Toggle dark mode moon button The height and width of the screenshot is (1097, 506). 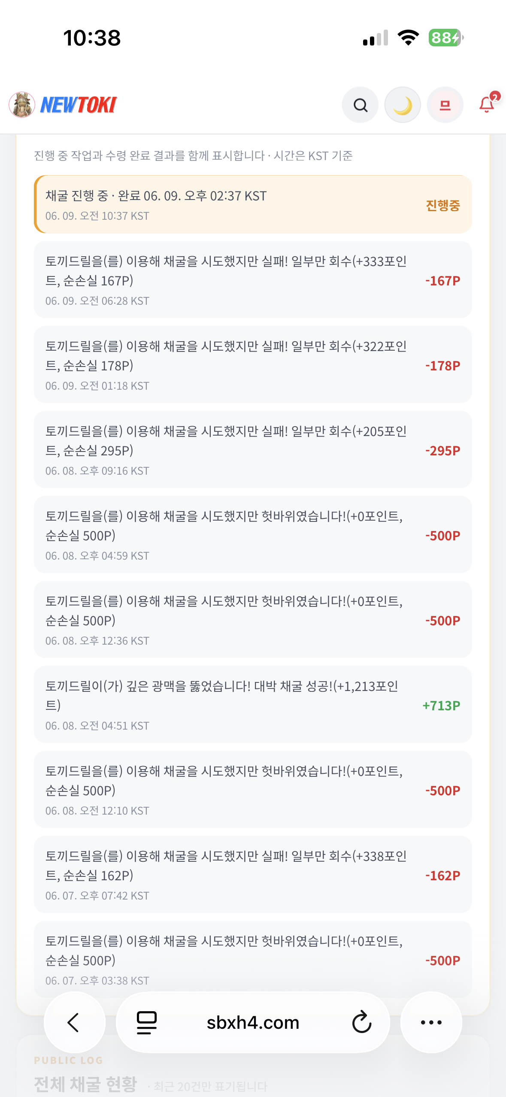403,105
